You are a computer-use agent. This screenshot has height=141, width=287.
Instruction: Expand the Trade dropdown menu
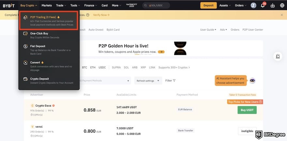(x=61, y=6)
